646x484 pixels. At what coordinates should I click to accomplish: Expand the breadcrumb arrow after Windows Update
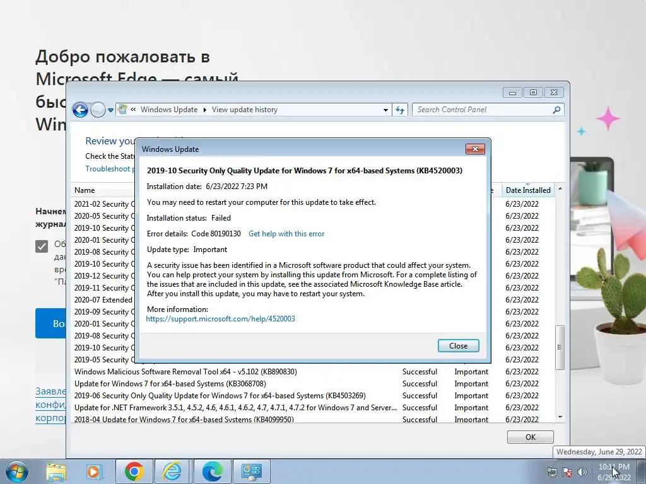point(205,110)
